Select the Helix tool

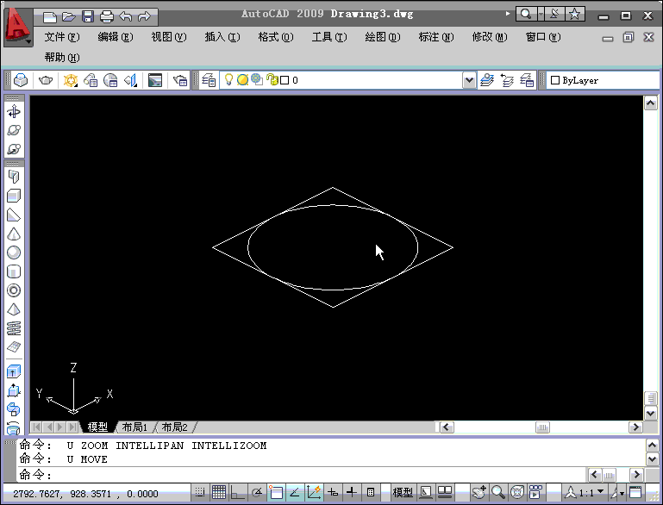(14, 328)
